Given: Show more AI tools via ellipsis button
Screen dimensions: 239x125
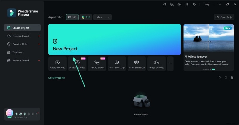Looking at the screenshot, I should (170, 64).
